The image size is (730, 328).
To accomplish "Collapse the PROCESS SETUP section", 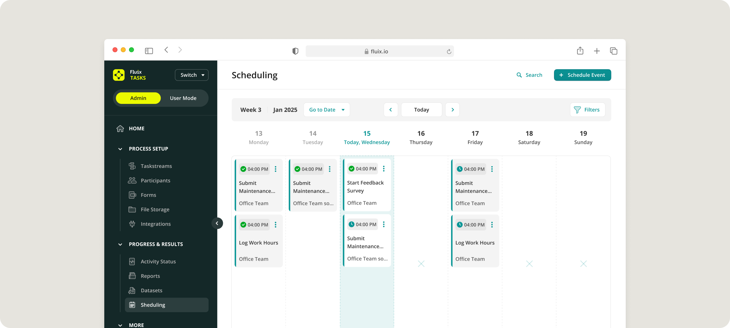I will click(120, 149).
